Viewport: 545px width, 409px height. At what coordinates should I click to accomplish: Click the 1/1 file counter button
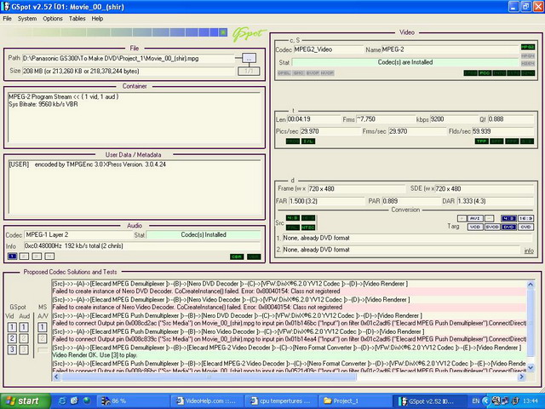(x=249, y=72)
